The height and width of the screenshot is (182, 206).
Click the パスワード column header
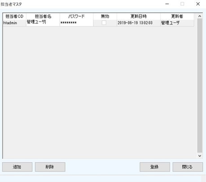click(x=76, y=16)
